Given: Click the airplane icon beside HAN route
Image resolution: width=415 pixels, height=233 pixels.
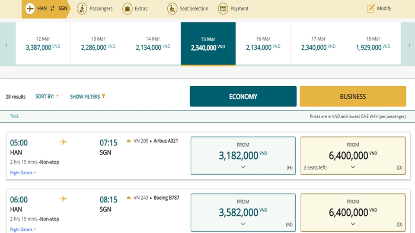Looking at the screenshot, I should click(x=30, y=9).
